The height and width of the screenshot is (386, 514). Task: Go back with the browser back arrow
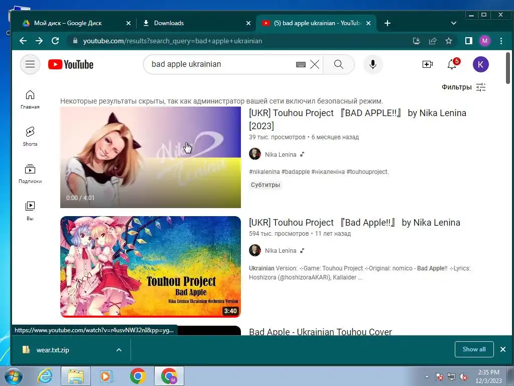[23, 41]
